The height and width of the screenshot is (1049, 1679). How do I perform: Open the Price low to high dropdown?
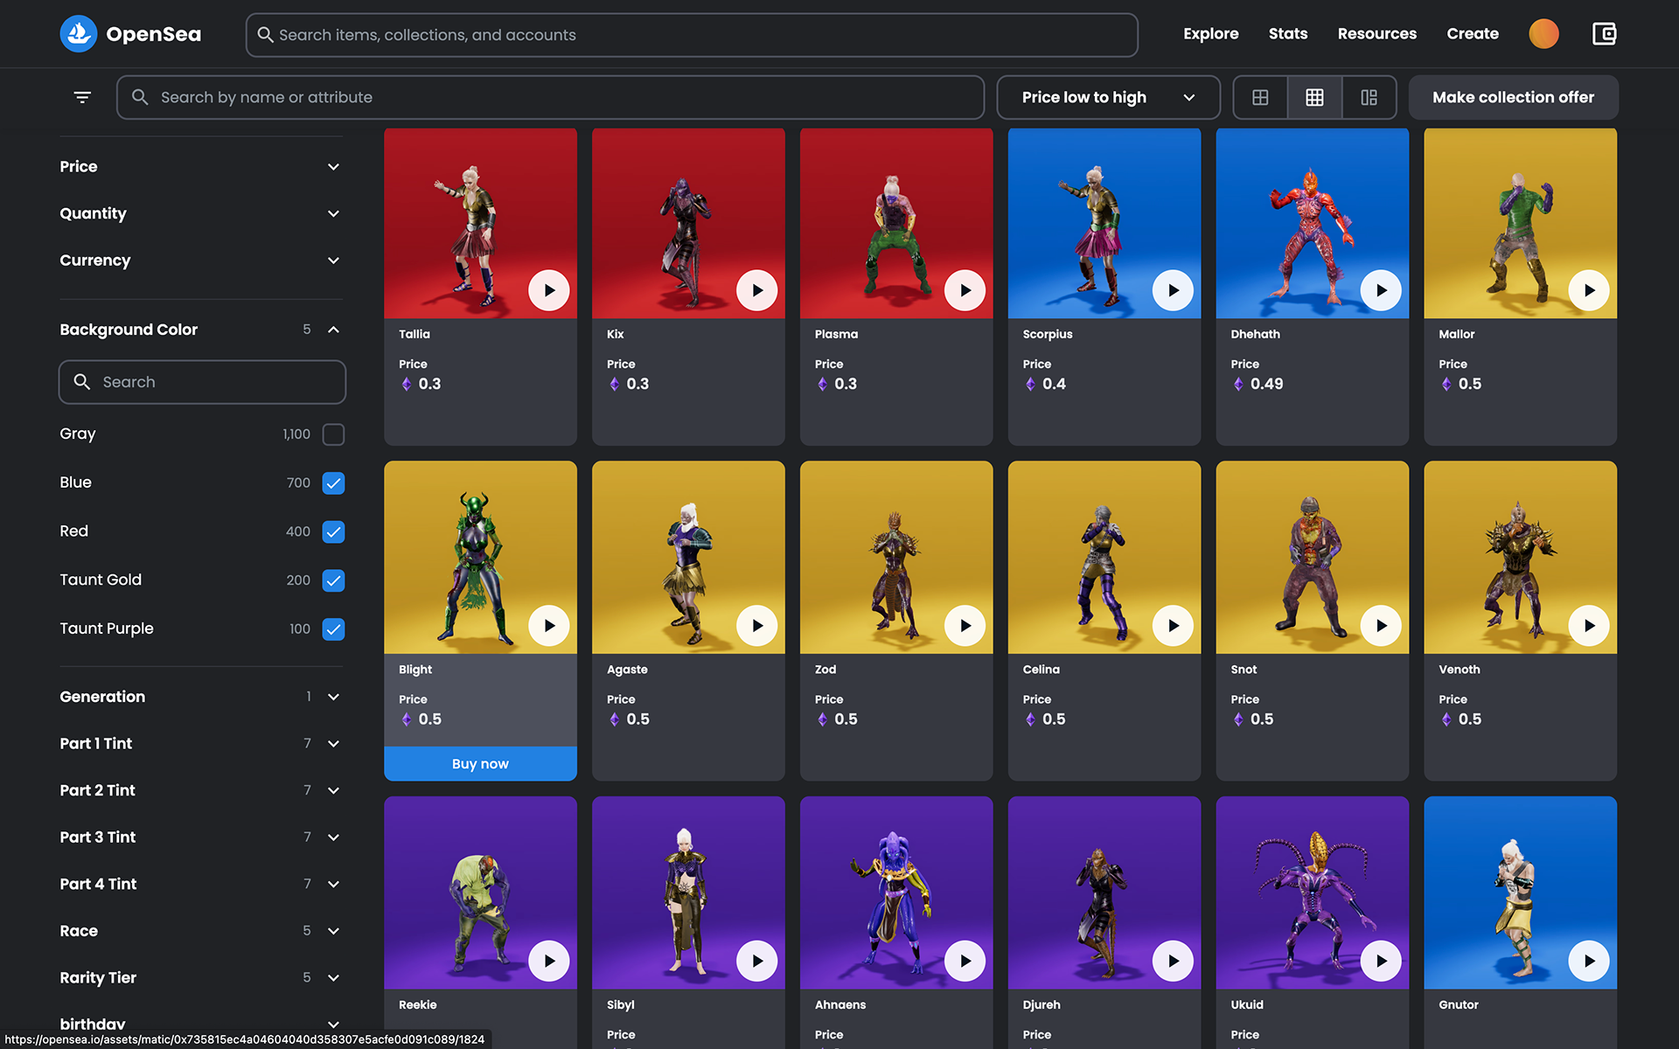pos(1108,97)
